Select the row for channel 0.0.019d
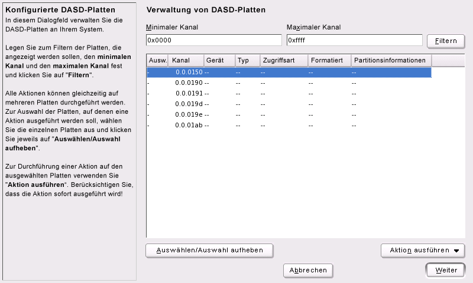 (x=289, y=104)
